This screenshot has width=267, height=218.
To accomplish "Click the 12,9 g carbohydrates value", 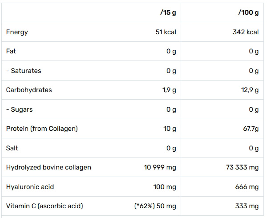I will (x=250, y=90).
